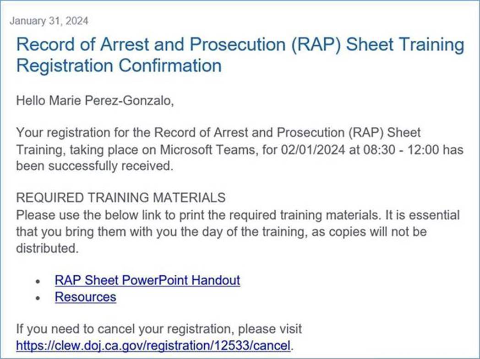Open the Resources link
480x359 pixels.
[x=85, y=297]
